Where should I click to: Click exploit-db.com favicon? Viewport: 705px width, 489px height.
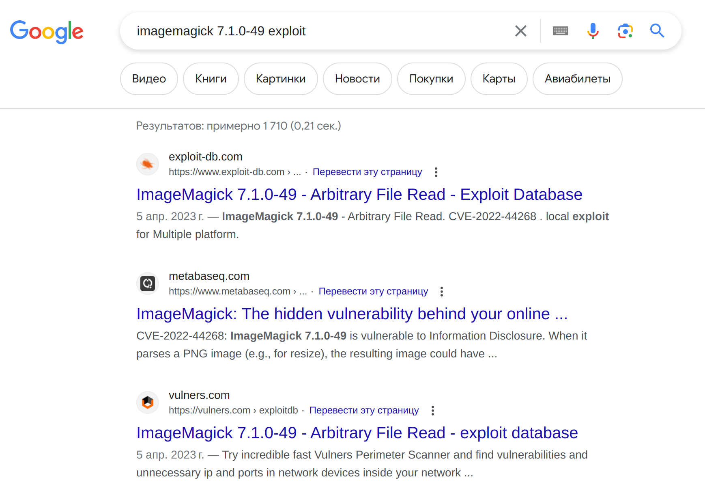148,164
